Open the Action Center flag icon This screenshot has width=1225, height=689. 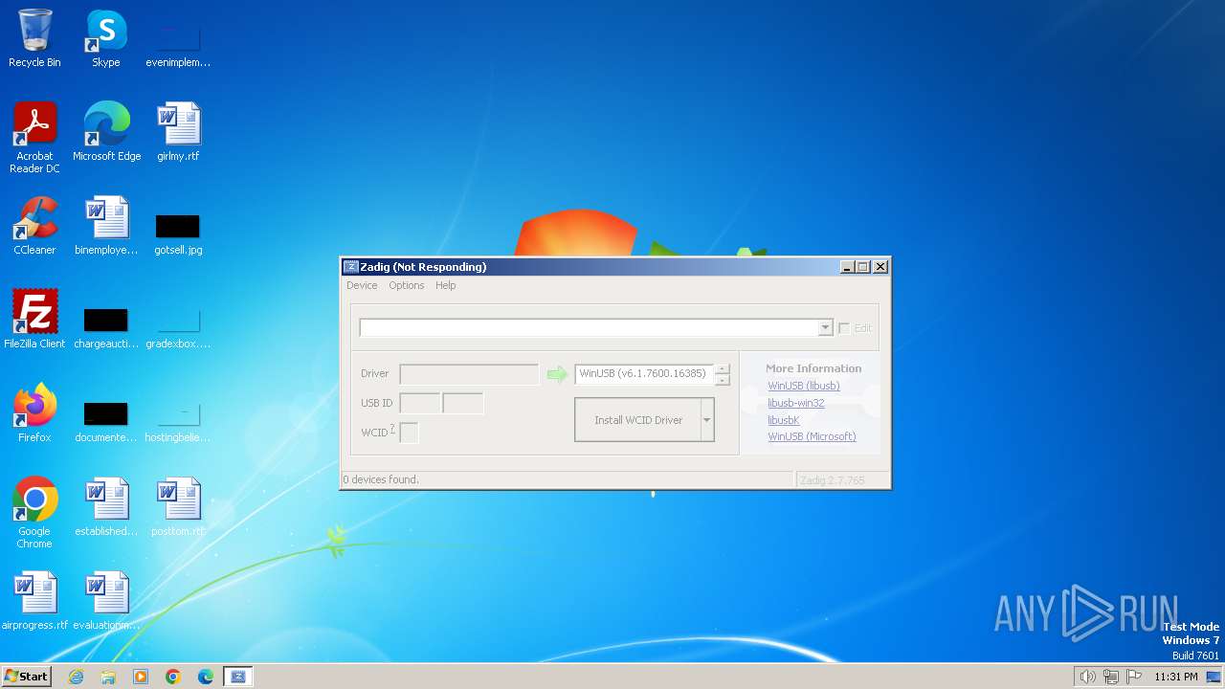point(1135,677)
